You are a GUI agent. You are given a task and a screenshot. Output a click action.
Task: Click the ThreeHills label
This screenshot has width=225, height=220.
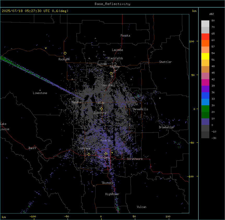pos(140,109)
